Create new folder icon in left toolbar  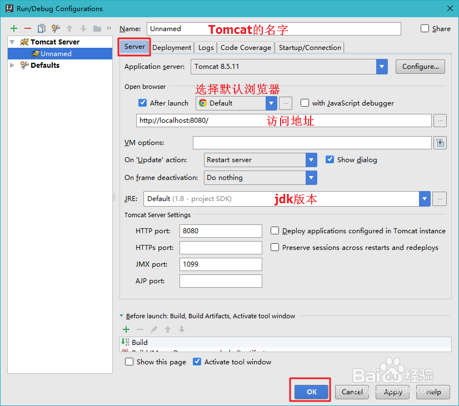pyautogui.click(x=97, y=28)
